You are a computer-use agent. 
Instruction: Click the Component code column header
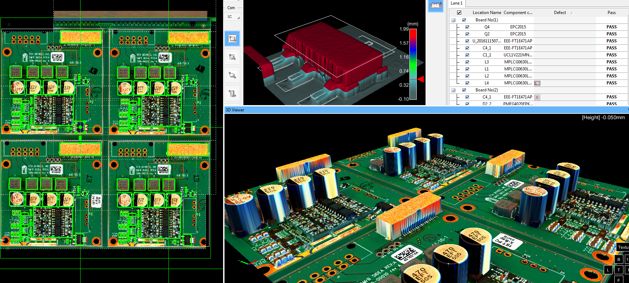[518, 13]
